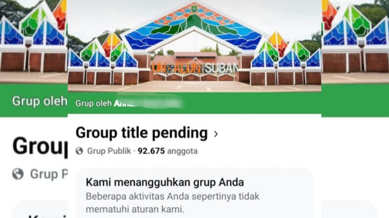The width and height of the screenshot is (389, 218).
Task: Click the enlarged Grup P label at left
Action: click(49, 174)
